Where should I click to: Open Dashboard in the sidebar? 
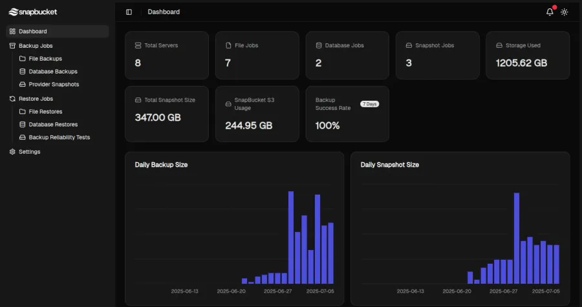click(x=32, y=31)
